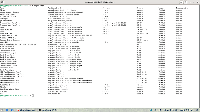Select "GNOME Application Platform version 50"
Screen dimensions: 200x112
pyautogui.click(x=18, y=44)
